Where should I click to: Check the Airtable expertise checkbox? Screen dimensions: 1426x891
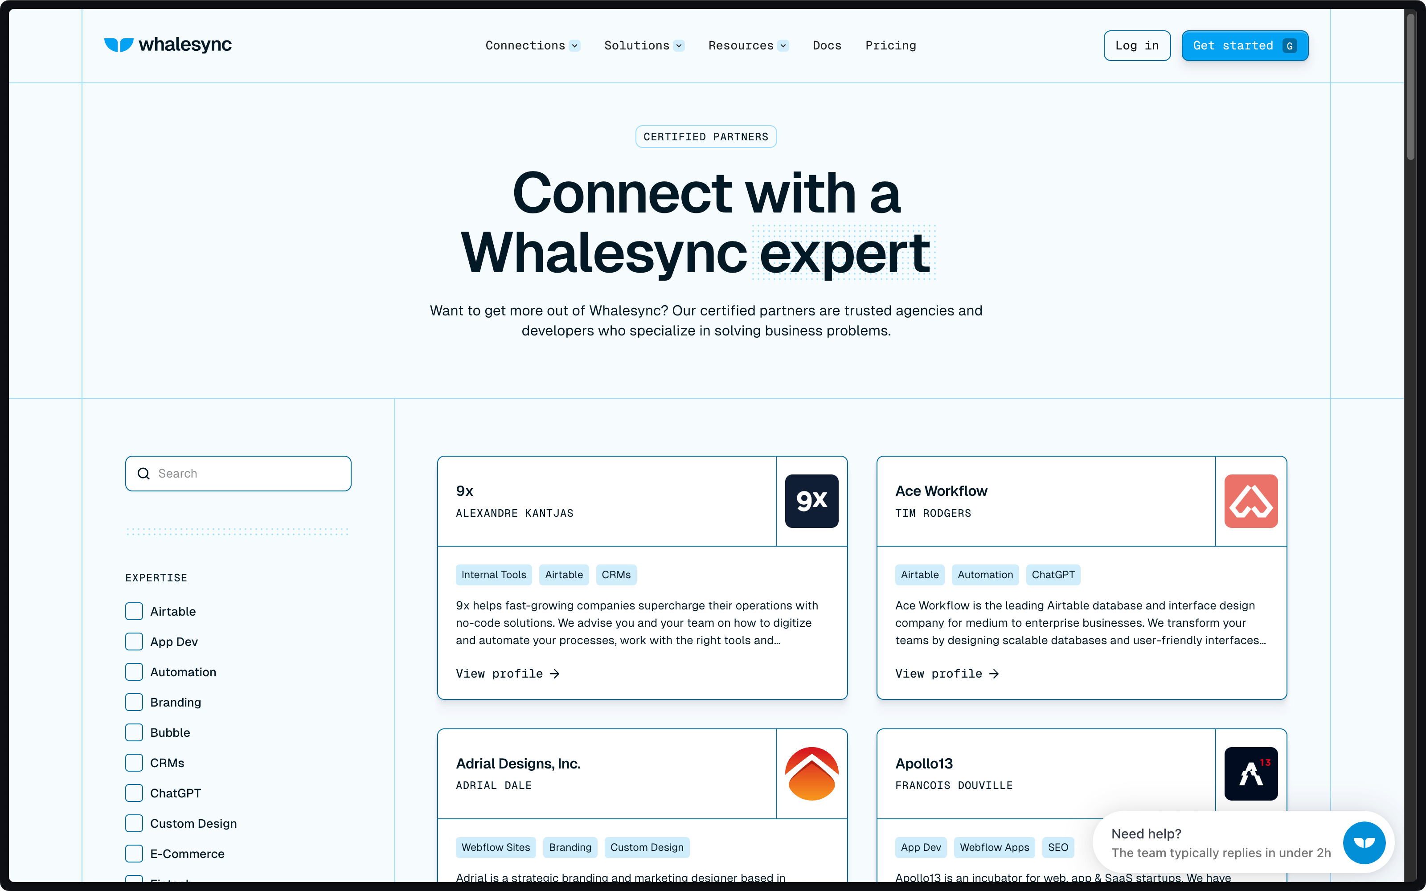point(134,611)
